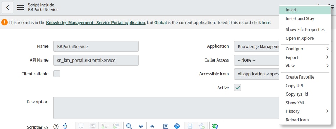Click the 'Global' application name text
Viewport: 336px width, 129px height.
[161, 22]
